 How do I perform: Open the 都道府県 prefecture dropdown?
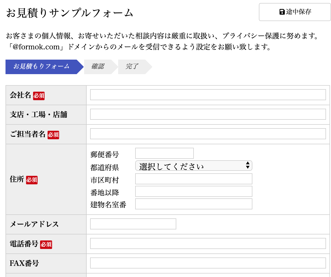[194, 166]
